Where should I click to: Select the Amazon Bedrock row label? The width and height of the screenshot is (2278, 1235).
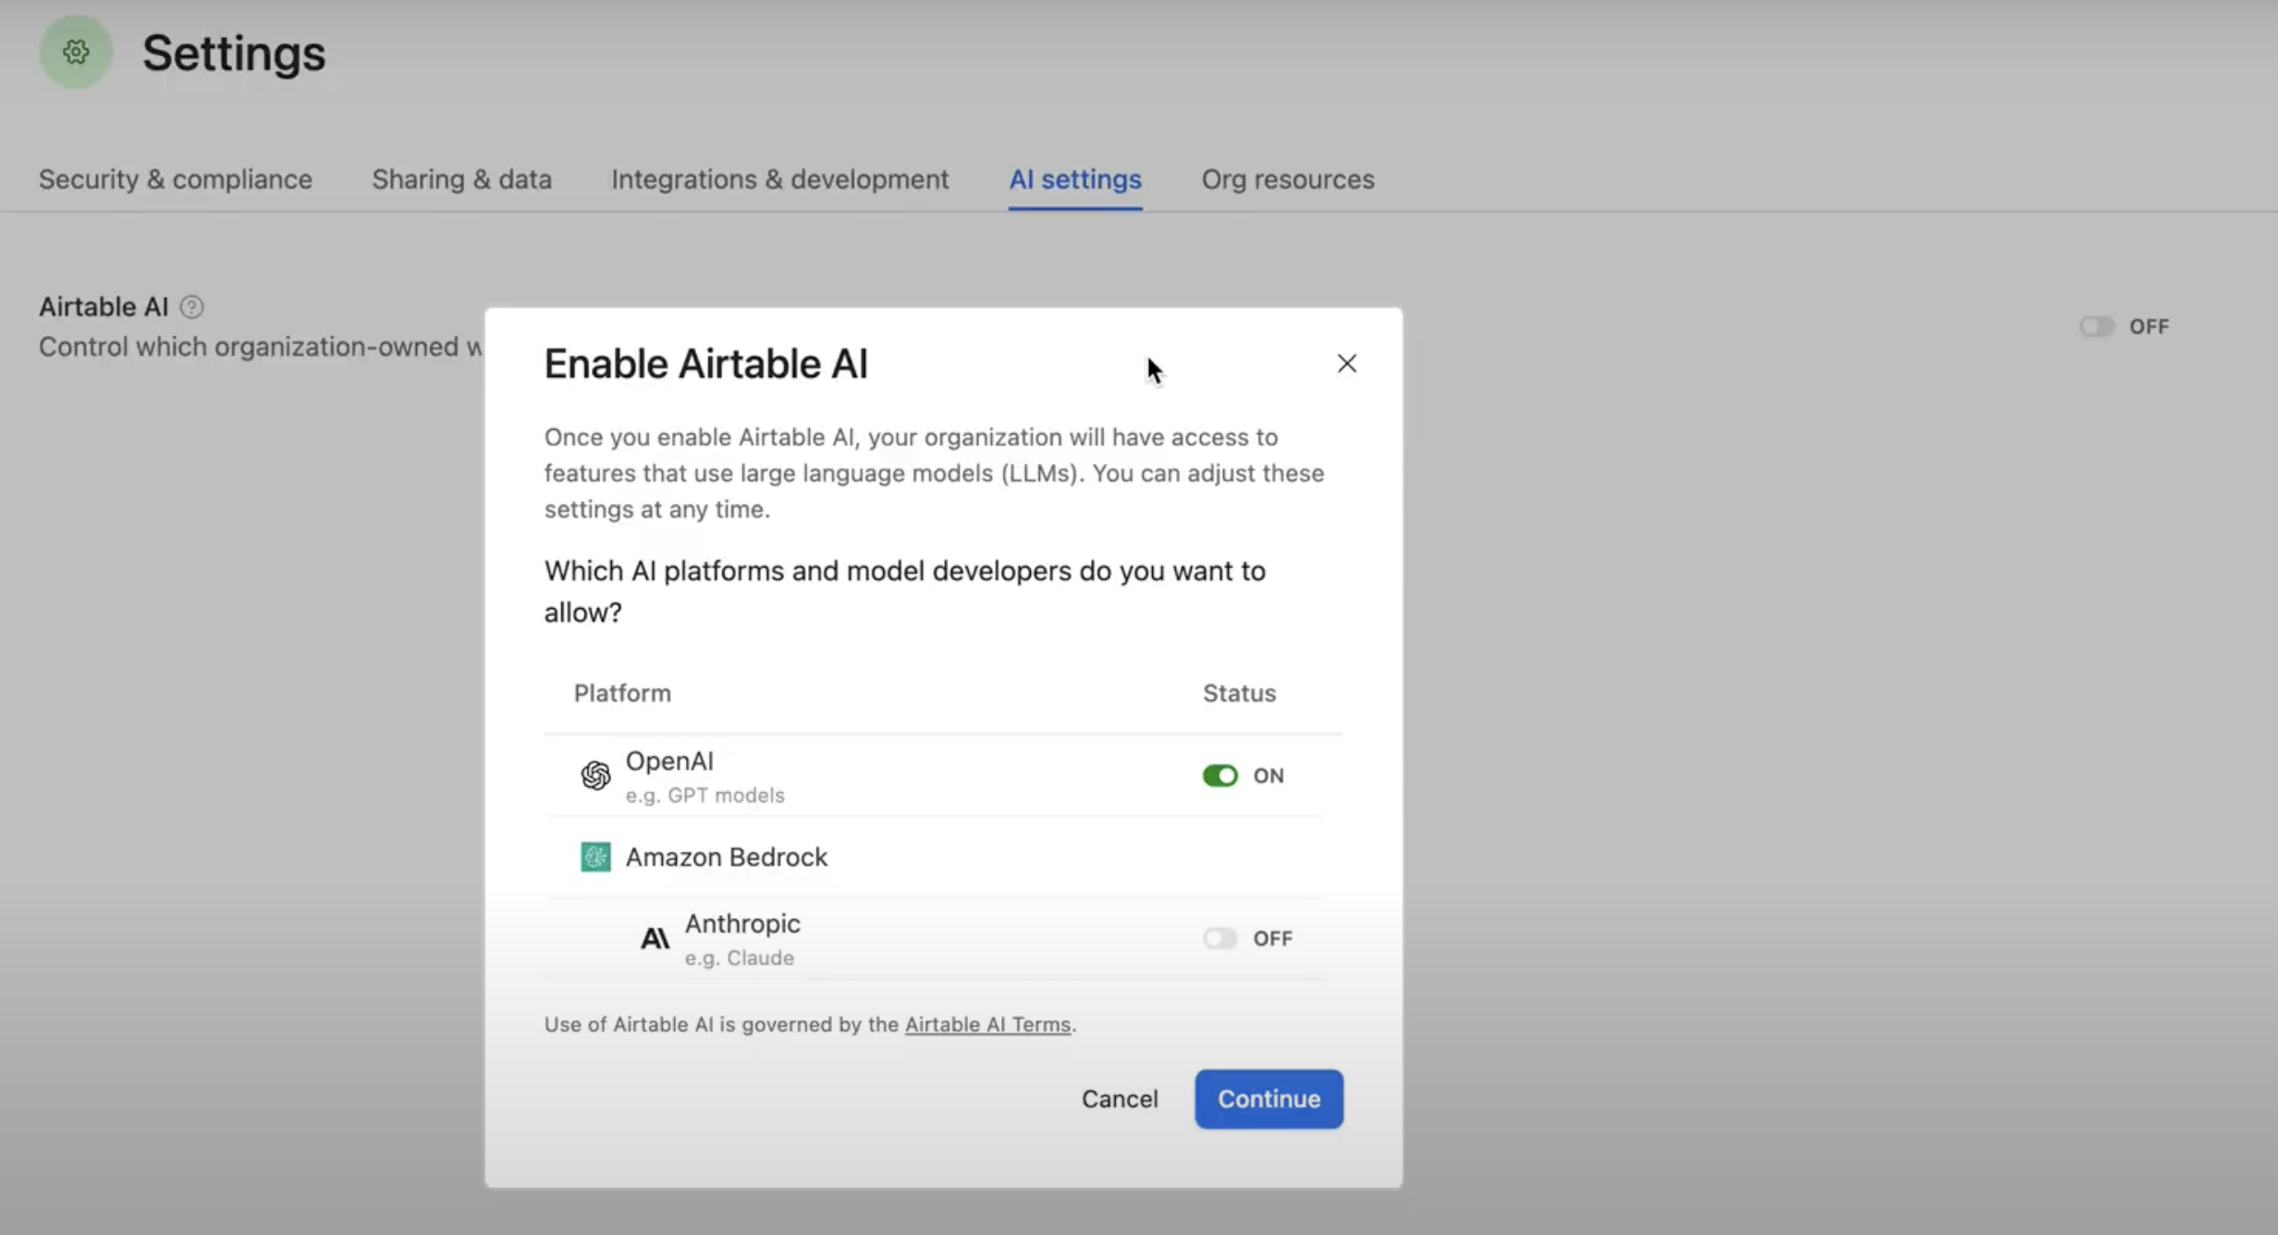click(727, 857)
